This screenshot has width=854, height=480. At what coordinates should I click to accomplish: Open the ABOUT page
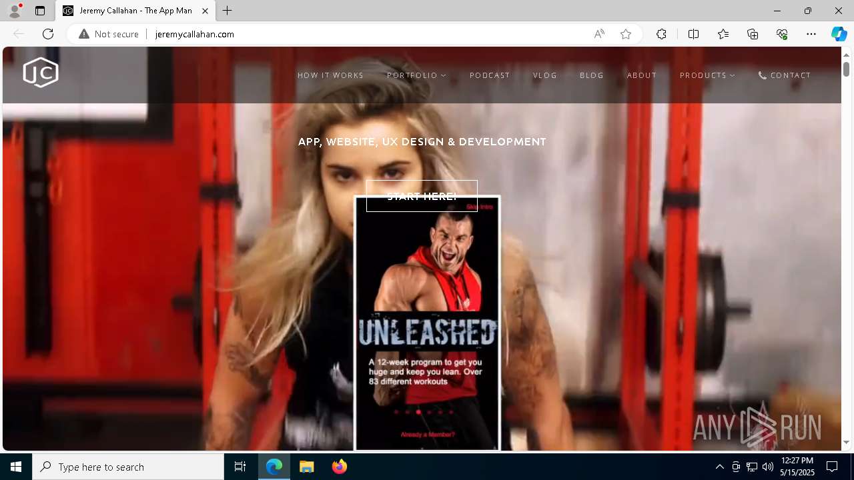[x=642, y=75]
